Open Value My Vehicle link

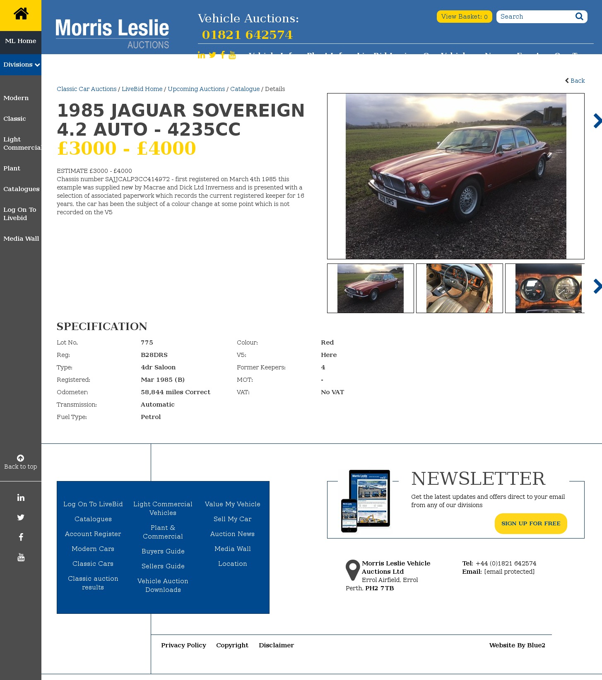point(233,504)
